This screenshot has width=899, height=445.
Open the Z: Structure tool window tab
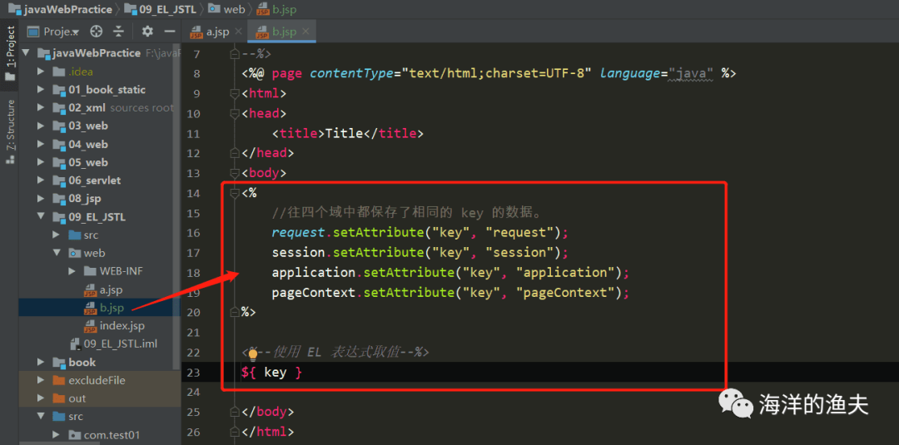click(x=10, y=131)
